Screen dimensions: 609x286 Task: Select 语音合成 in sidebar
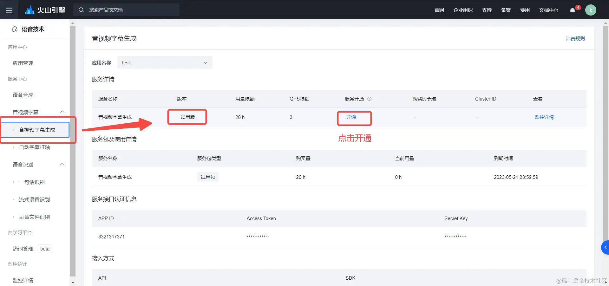23,95
